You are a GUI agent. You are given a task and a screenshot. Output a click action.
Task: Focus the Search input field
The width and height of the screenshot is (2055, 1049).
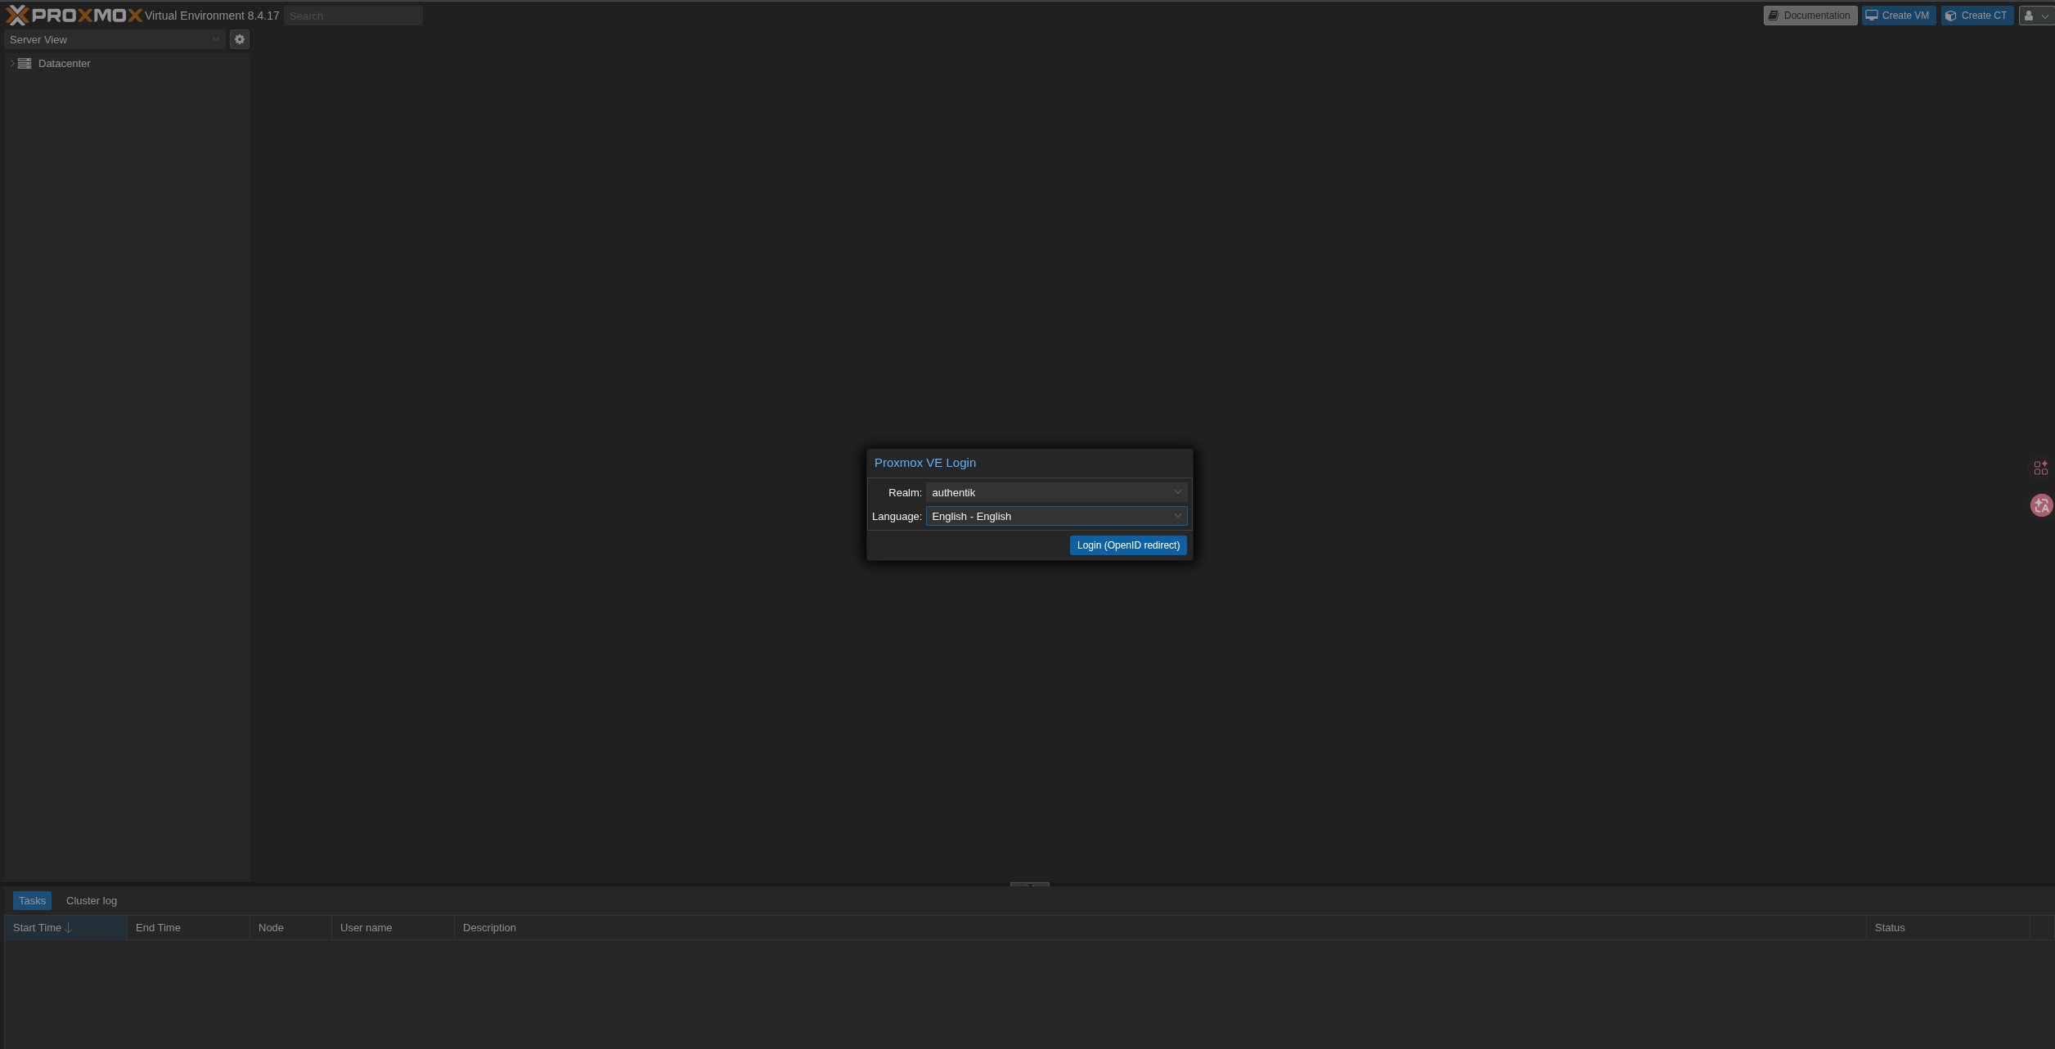tap(353, 16)
